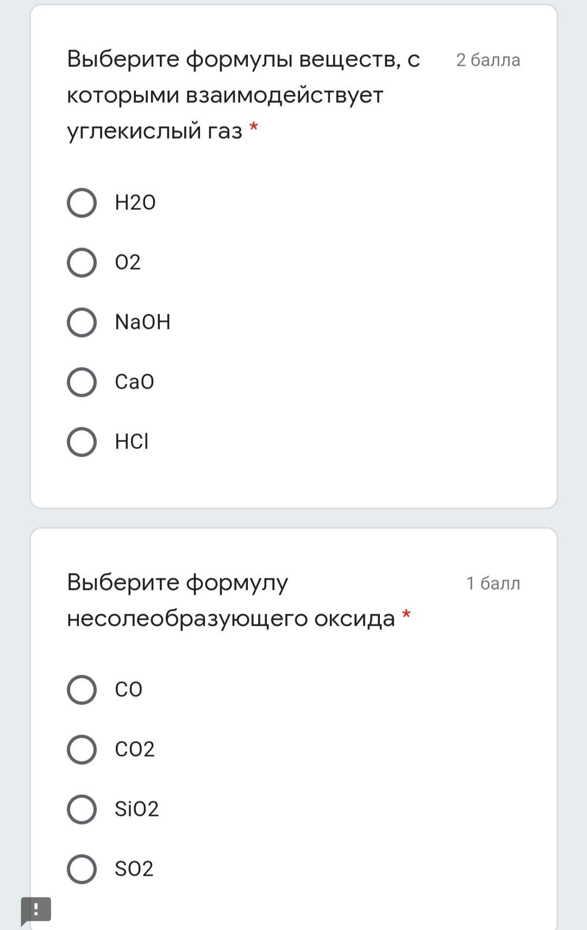The image size is (587, 930).
Task: Click the radio circle beside NaOH
Action: (82, 322)
